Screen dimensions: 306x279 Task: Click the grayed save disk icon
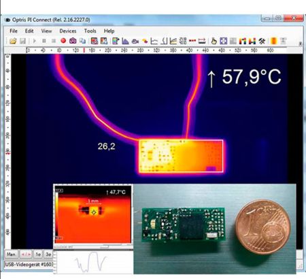point(22,41)
